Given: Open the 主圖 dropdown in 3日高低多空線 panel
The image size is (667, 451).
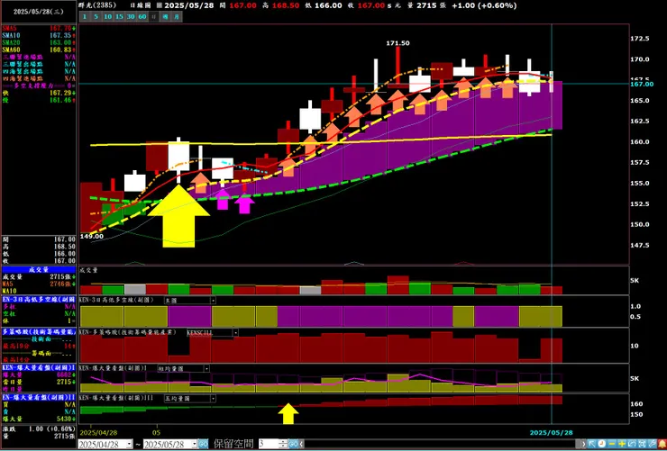Looking at the screenshot, I should pos(213,301).
